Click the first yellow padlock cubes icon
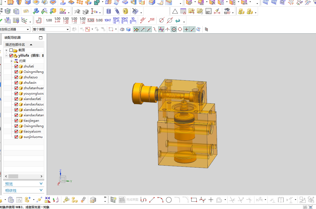 tap(241, 11)
